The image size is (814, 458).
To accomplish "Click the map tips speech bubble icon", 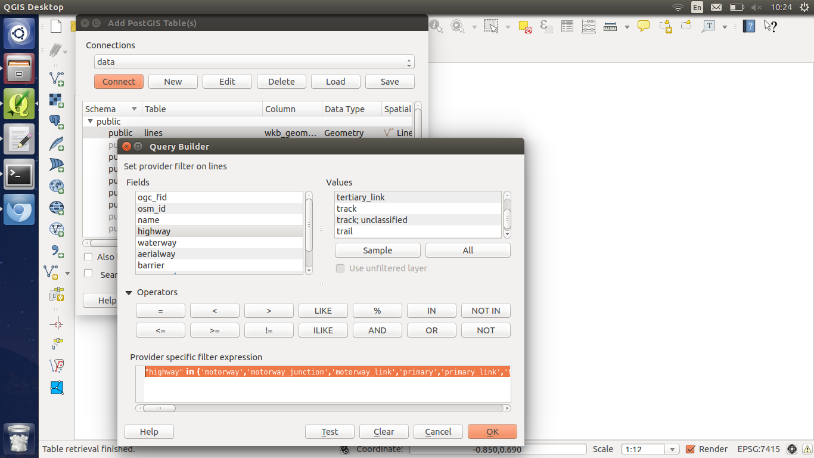I will pos(644,26).
